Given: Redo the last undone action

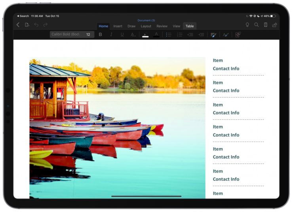Looking at the screenshot, I should point(45,25).
